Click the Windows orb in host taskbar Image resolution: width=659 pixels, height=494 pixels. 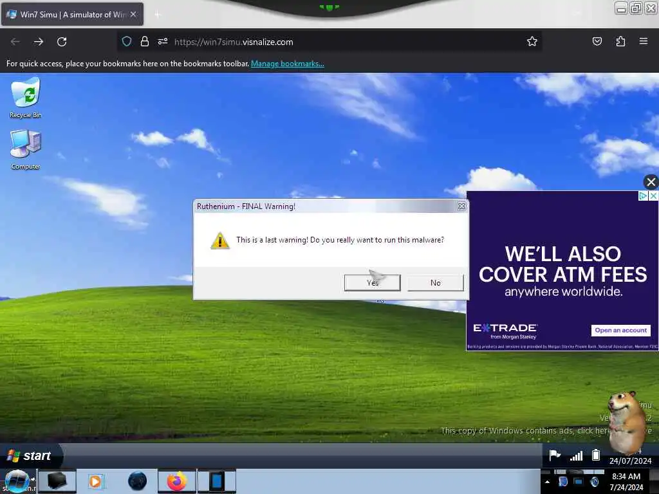[x=17, y=481]
